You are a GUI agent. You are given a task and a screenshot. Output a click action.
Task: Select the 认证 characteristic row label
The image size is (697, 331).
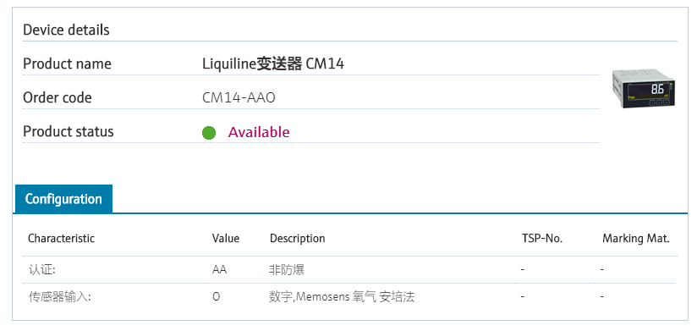point(41,269)
